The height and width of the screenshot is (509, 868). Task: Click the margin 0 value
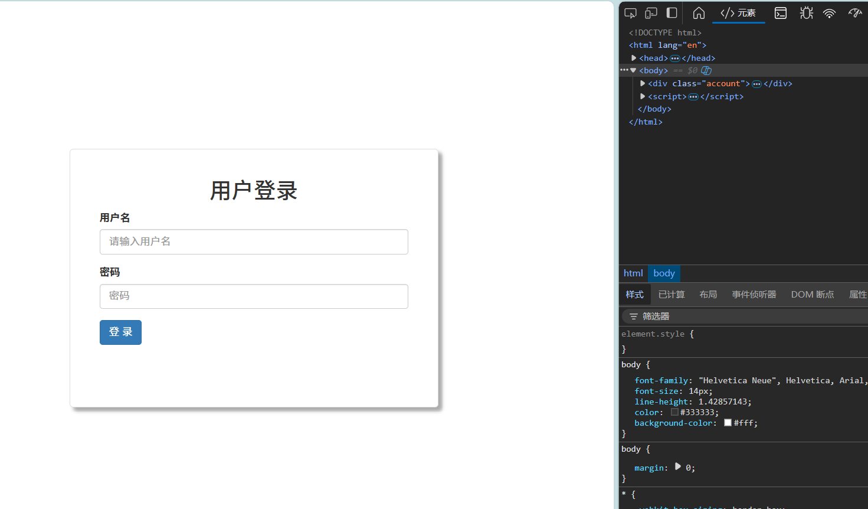(x=688, y=468)
